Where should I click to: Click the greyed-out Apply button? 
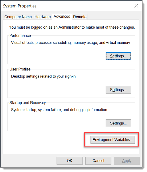pyautogui.click(x=127, y=161)
